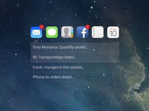Click the number 10 on Calendar icon

[113, 33]
